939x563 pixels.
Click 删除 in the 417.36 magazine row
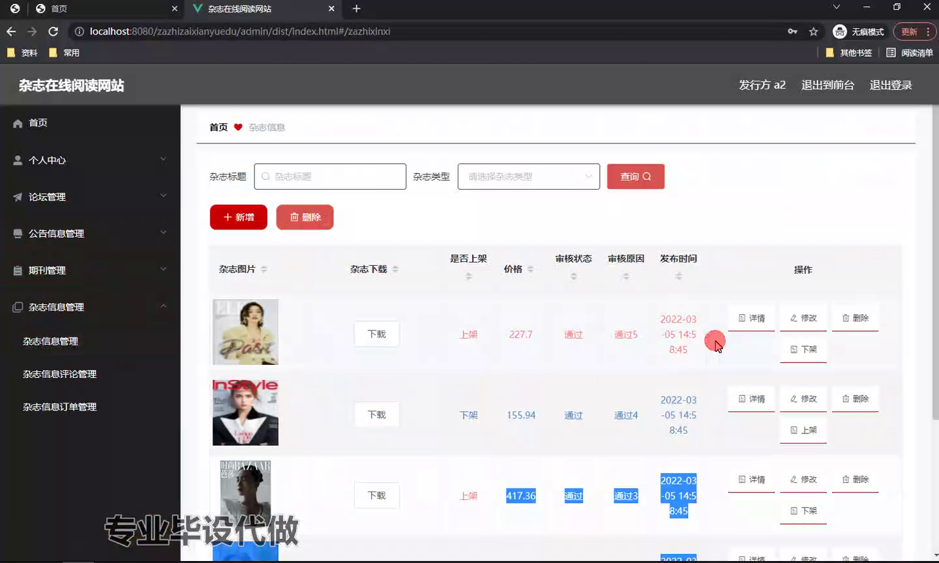pyautogui.click(x=856, y=480)
